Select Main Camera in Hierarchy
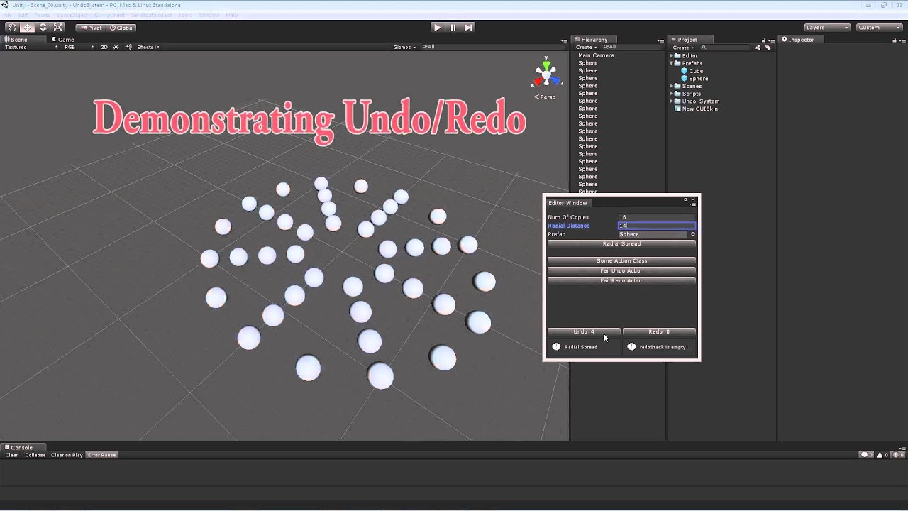The image size is (908, 511). [x=596, y=55]
